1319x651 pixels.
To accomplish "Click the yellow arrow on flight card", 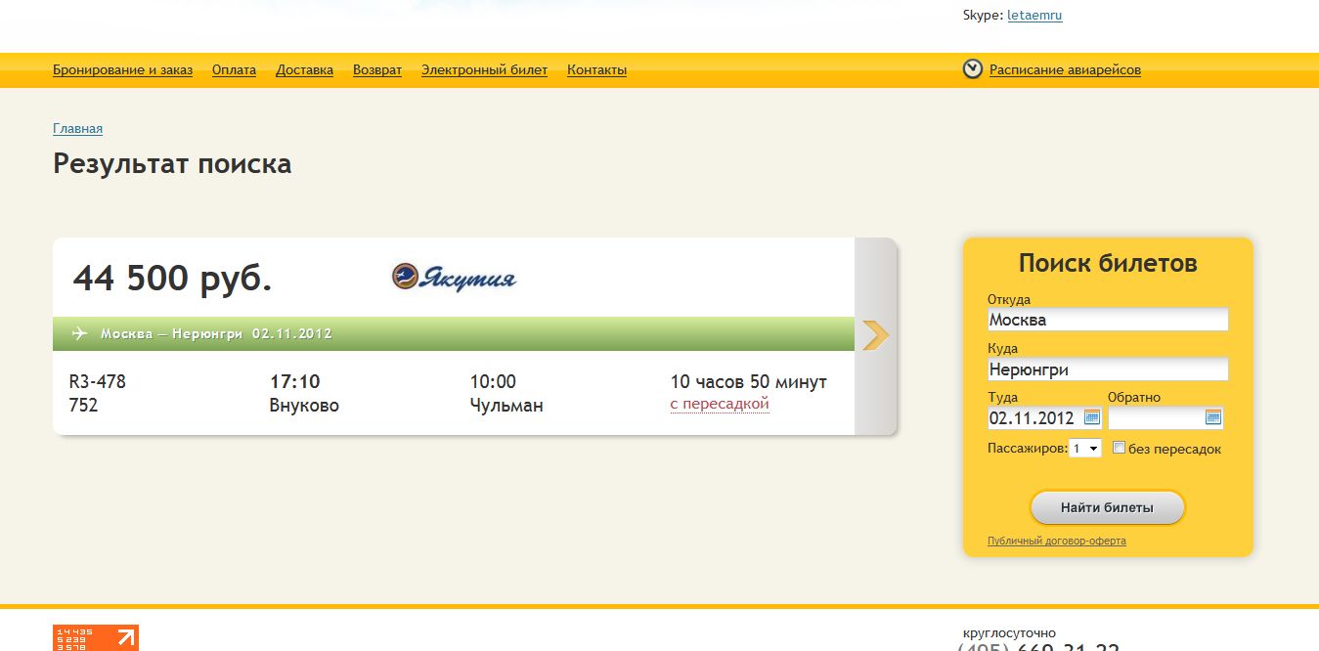I will 876,335.
